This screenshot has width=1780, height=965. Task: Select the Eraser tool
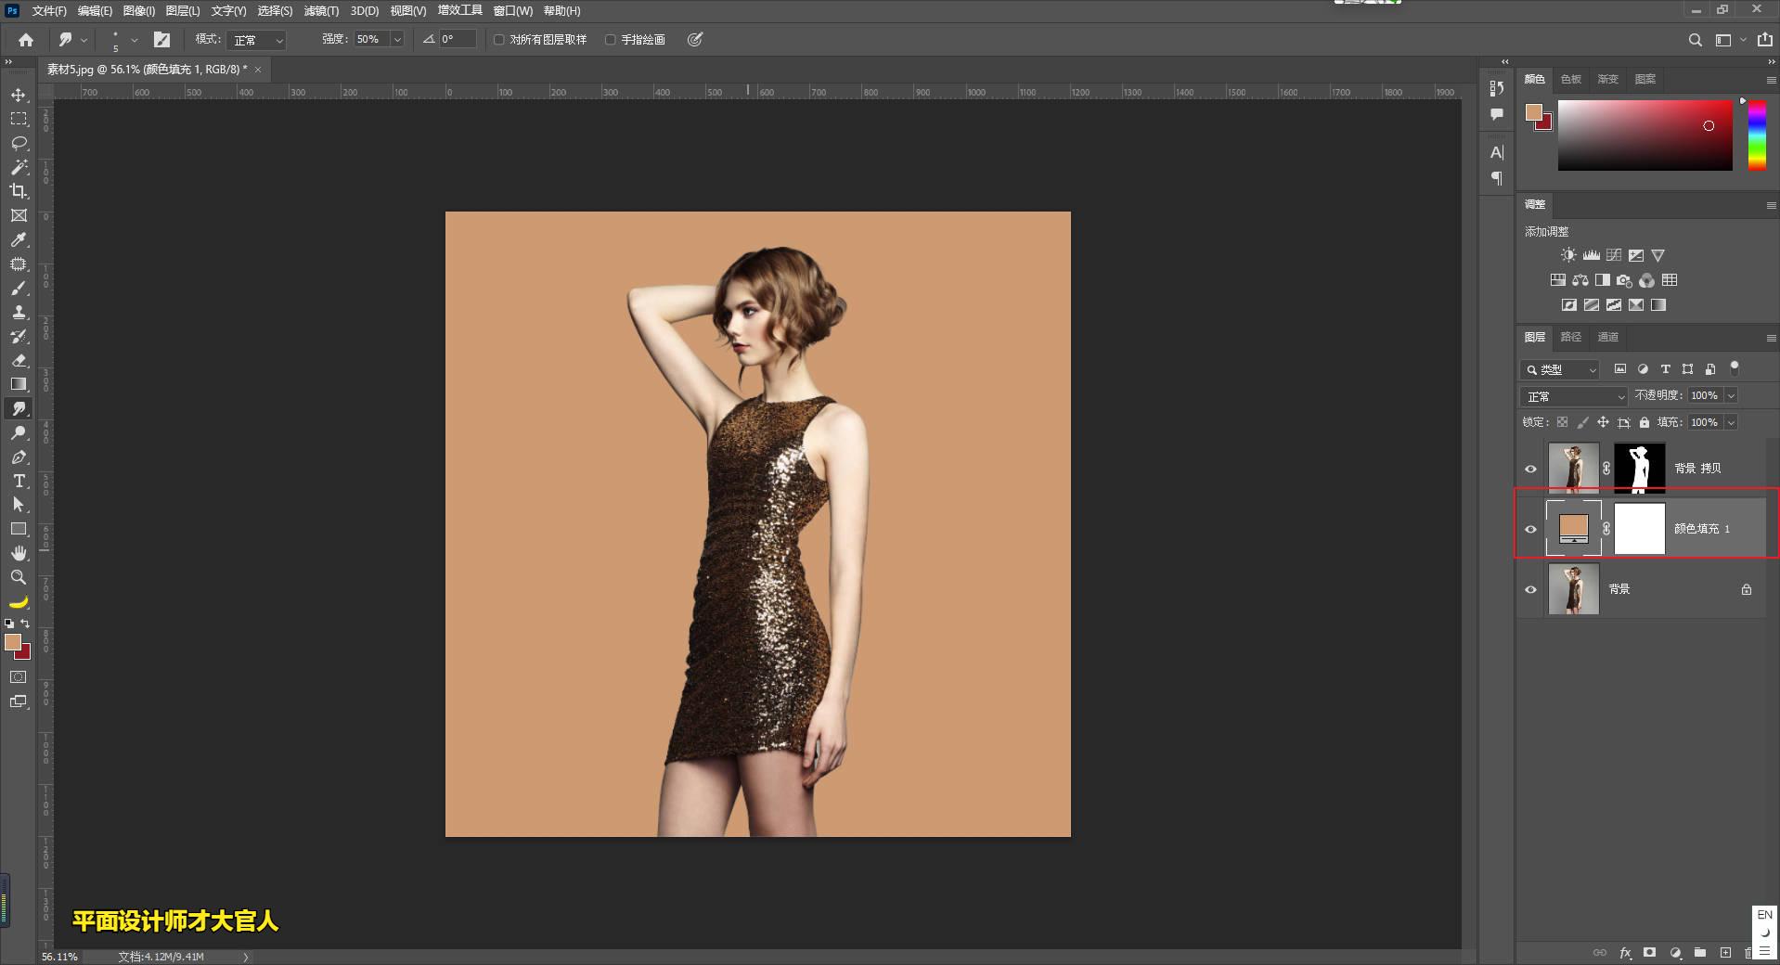pos(19,360)
